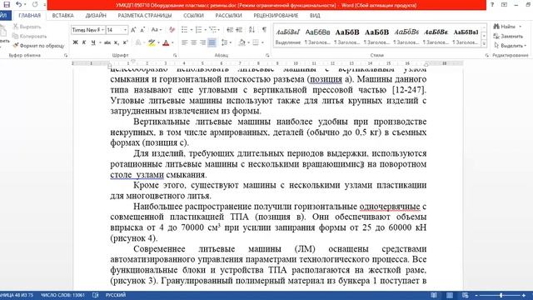Show paragraph marks and hidden symbols
This screenshot has height=300, width=533.
coord(264,30)
